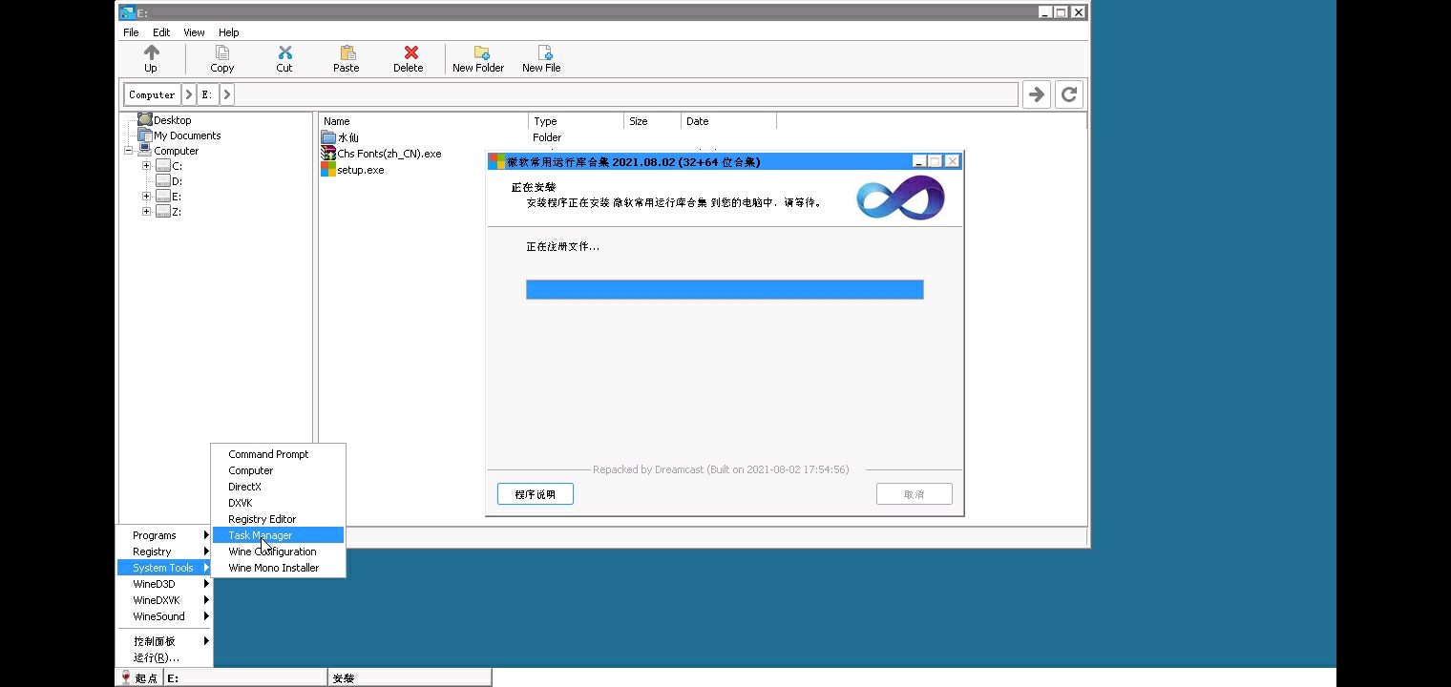Open Registry Editor menu entry
The image size is (1451, 687).
(263, 519)
